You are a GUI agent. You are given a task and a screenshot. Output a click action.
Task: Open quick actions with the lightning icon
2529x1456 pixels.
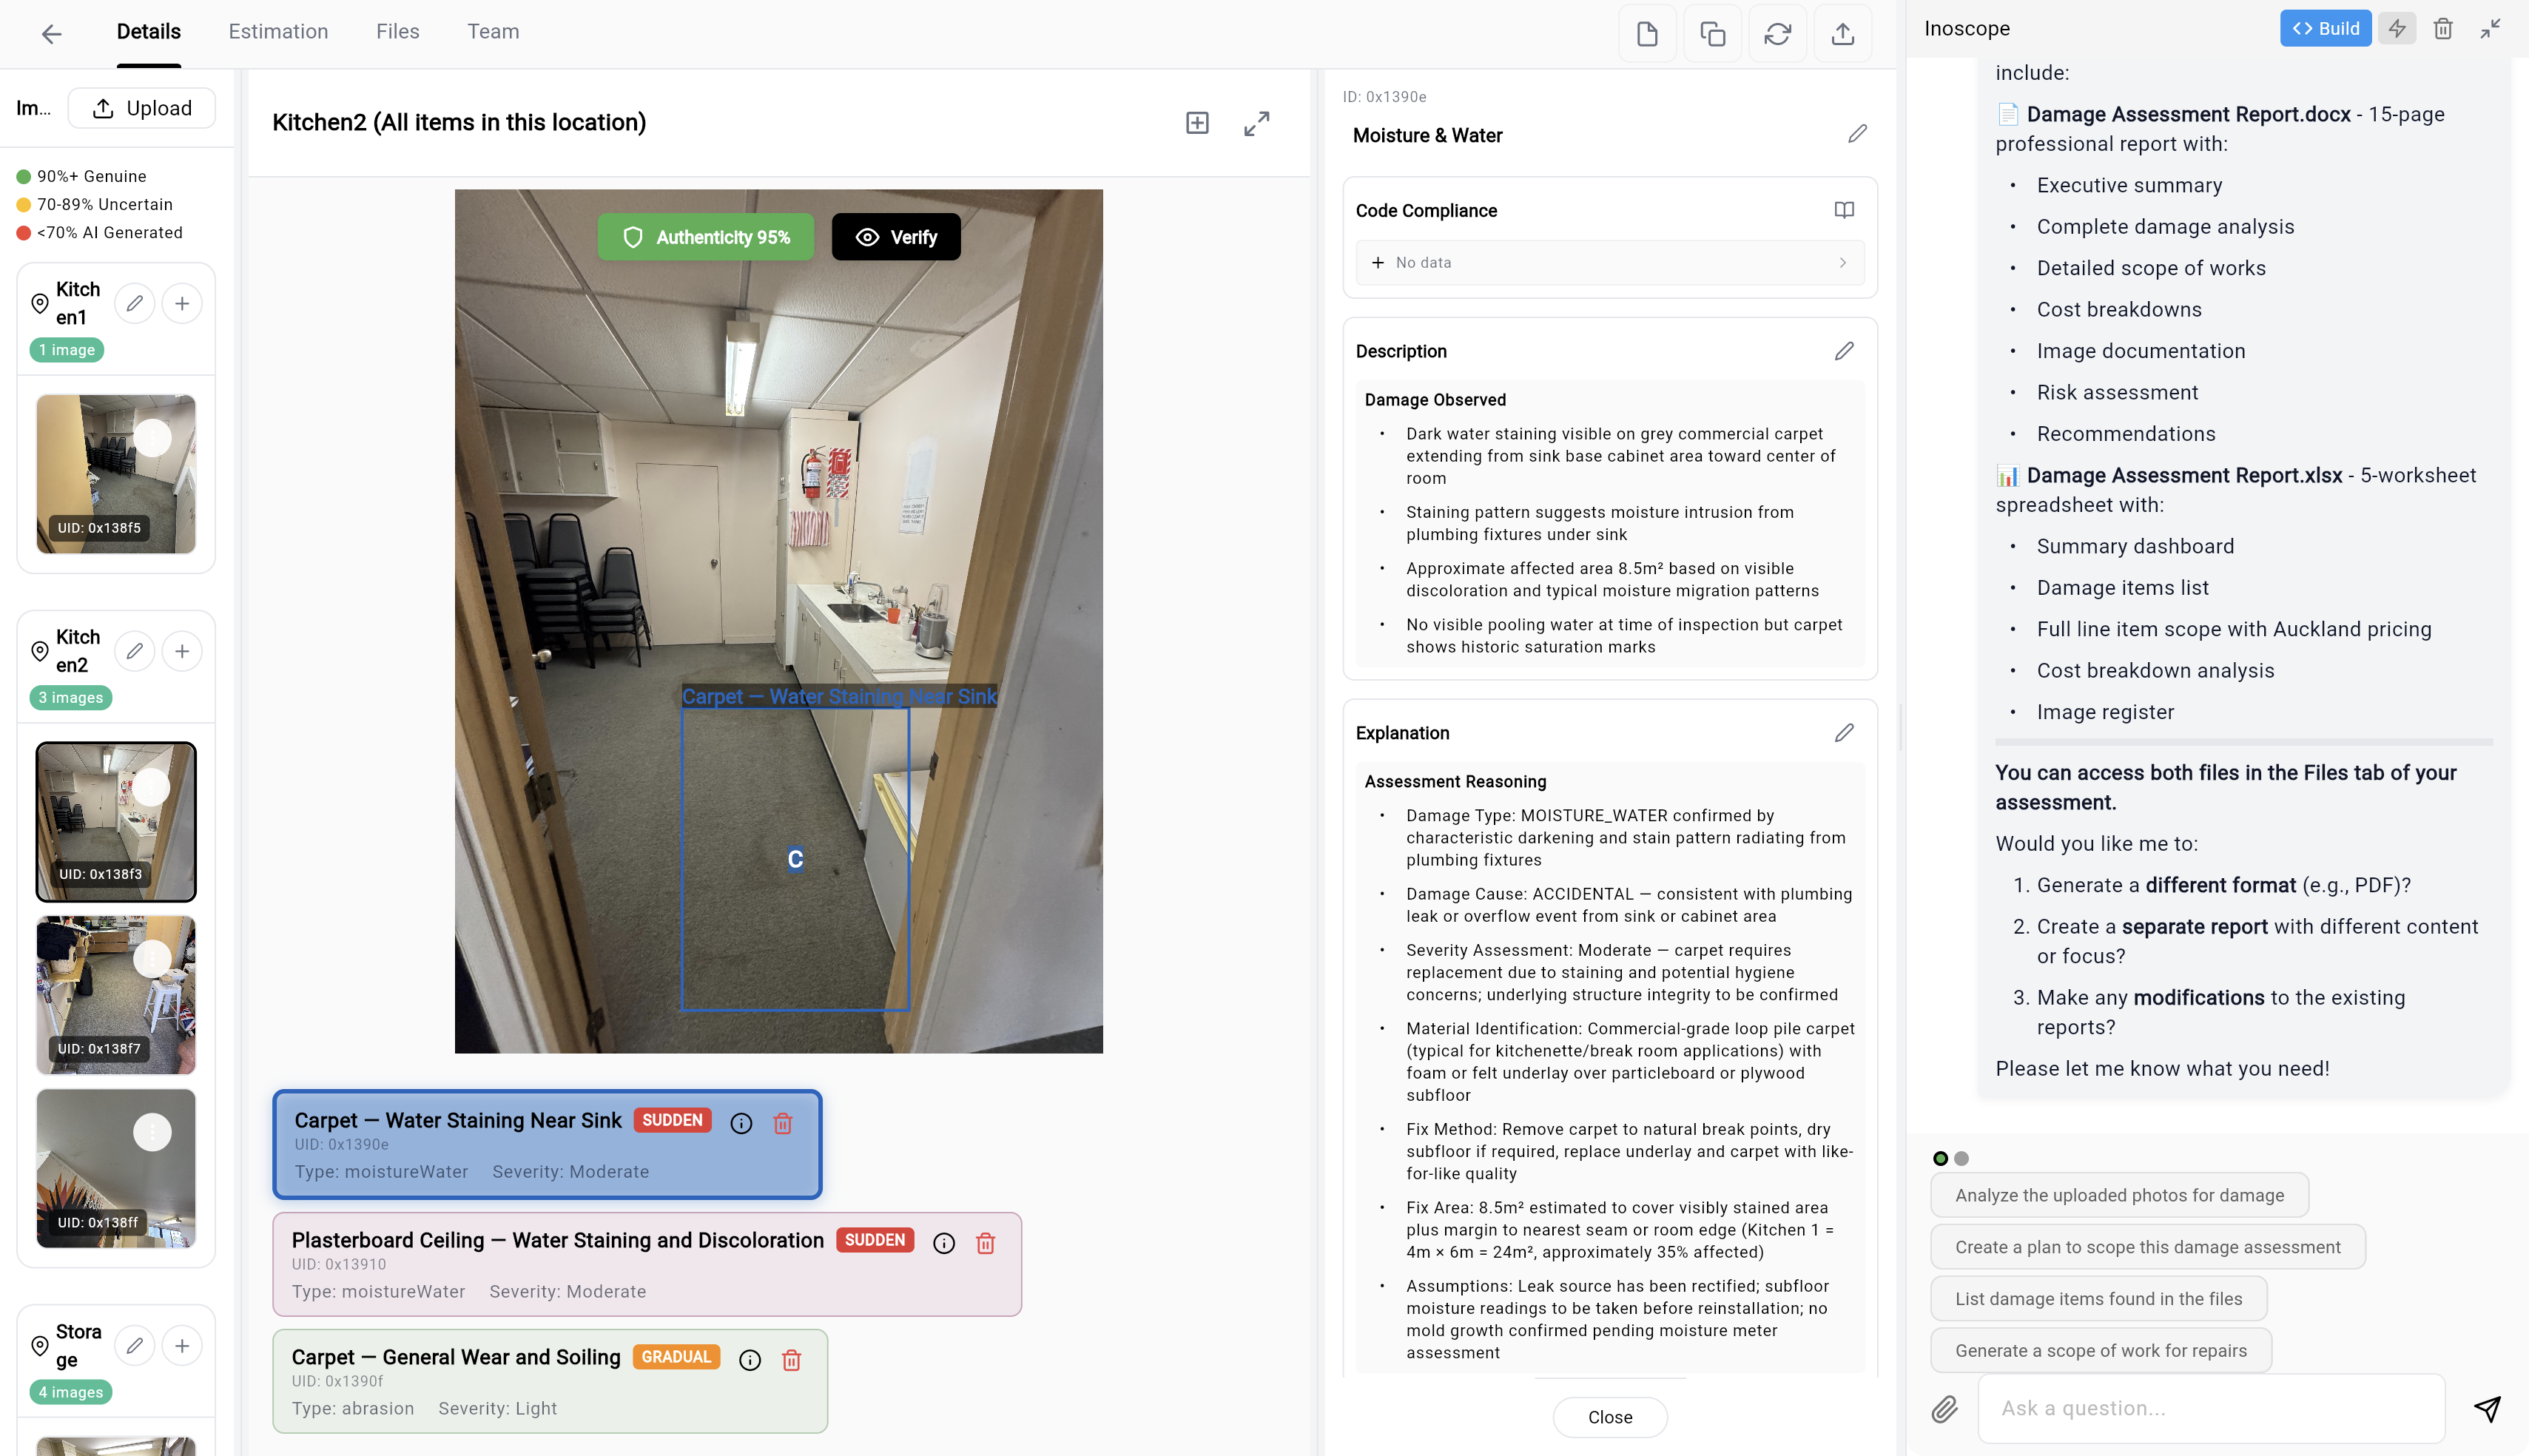click(2397, 28)
